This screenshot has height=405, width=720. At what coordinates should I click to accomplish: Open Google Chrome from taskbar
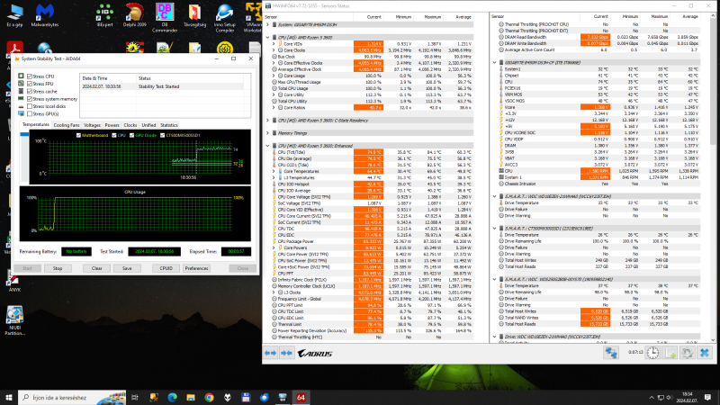[x=209, y=397]
